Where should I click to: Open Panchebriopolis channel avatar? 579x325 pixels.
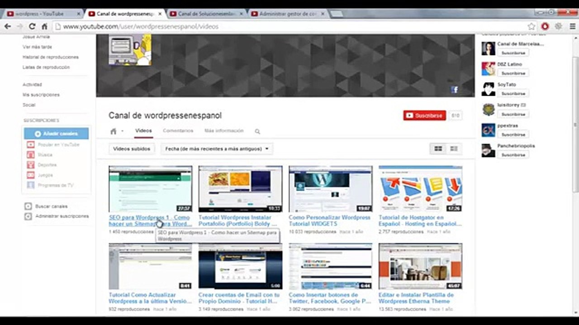[x=488, y=150]
